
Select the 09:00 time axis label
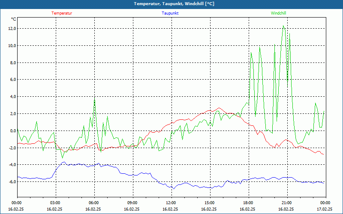click(132, 203)
